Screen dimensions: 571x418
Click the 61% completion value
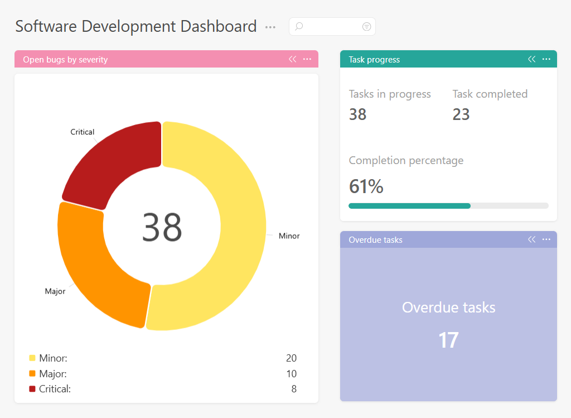366,186
